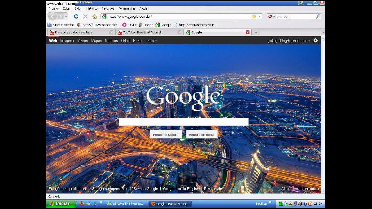The height and width of the screenshot is (209, 372).
Task: Open the Arquivo menu
Action: point(53,8)
